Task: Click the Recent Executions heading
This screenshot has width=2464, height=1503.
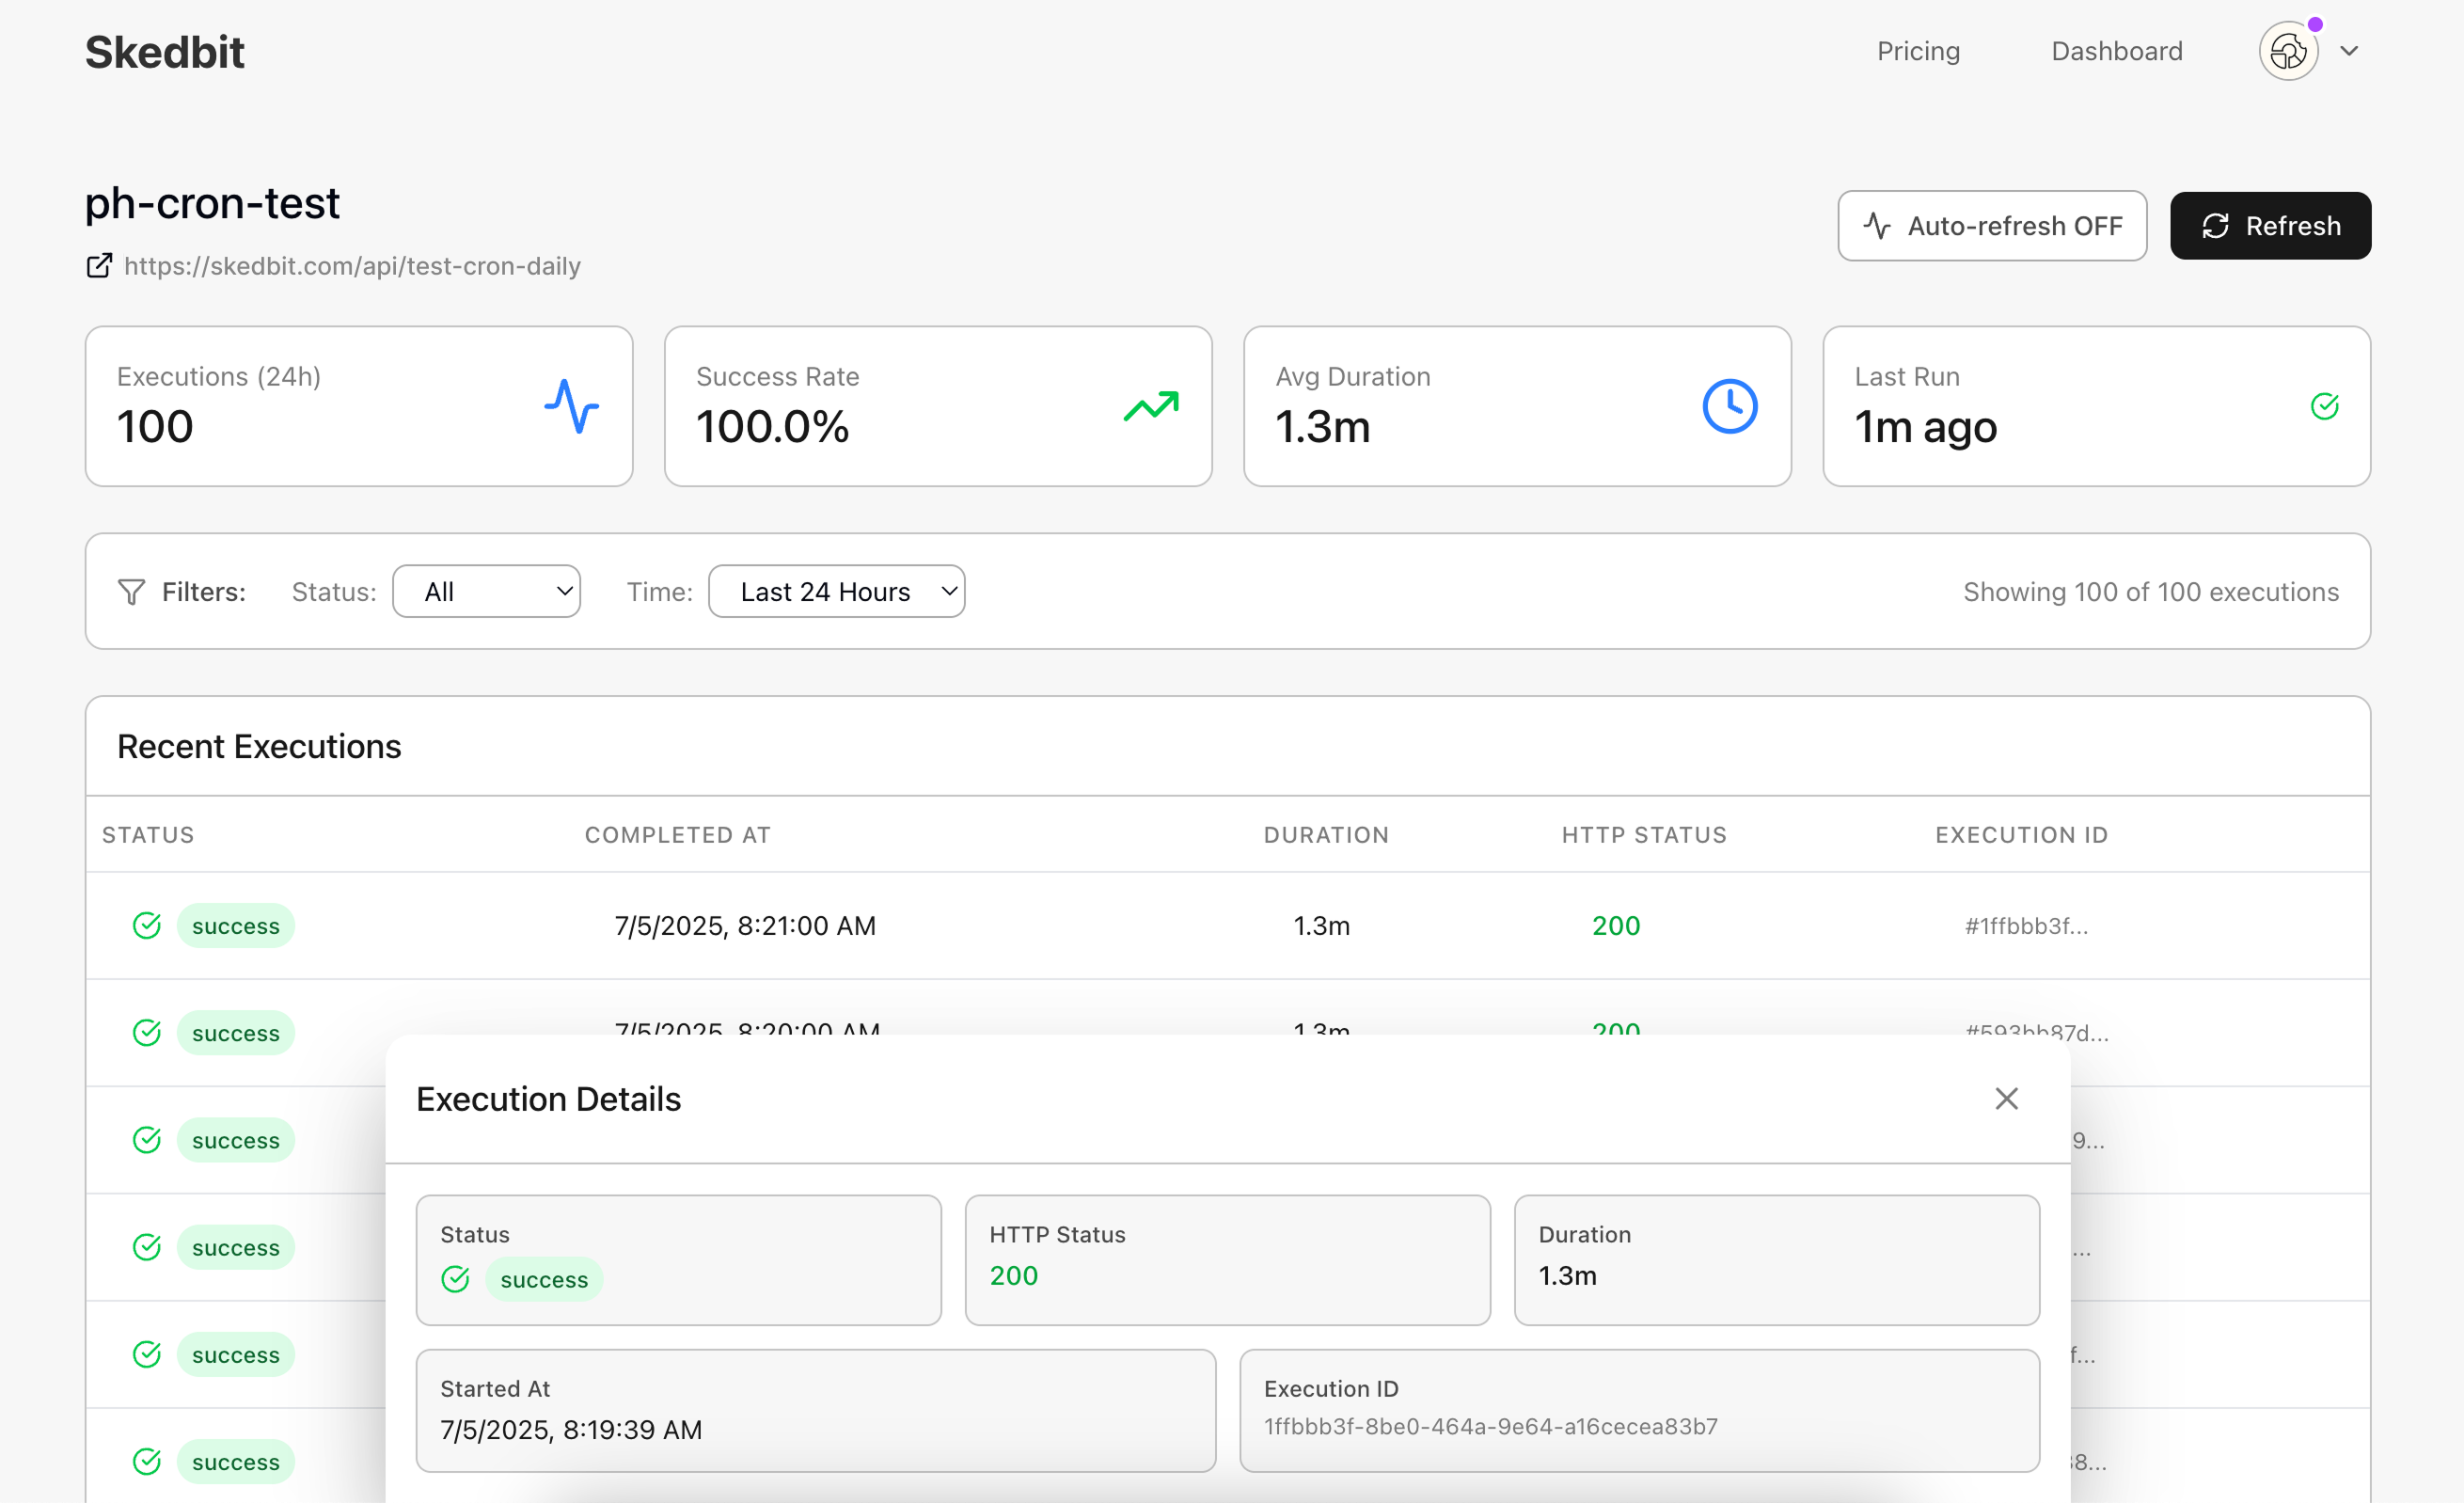Action: [x=259, y=747]
